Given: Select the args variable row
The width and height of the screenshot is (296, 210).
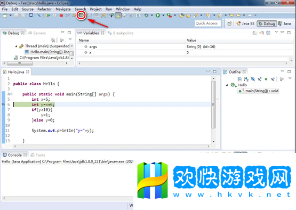Looking at the screenshot, I should point(185,46).
